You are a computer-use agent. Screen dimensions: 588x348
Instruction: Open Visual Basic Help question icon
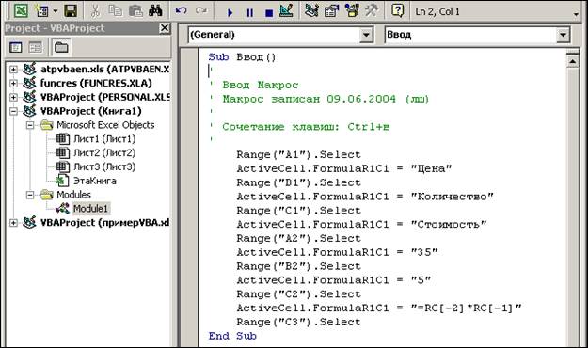point(397,10)
